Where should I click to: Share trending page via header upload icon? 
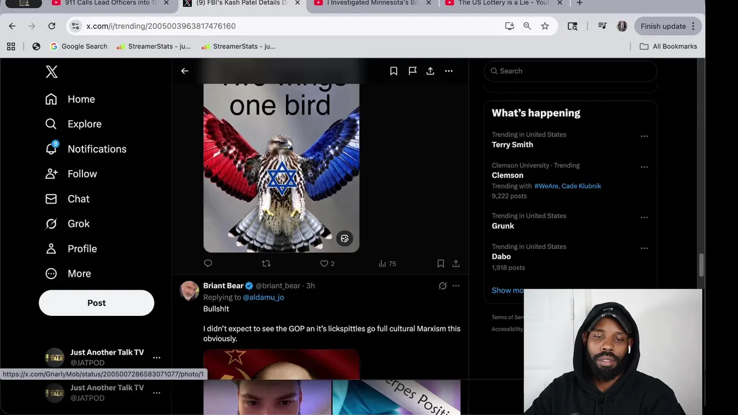tap(430, 71)
